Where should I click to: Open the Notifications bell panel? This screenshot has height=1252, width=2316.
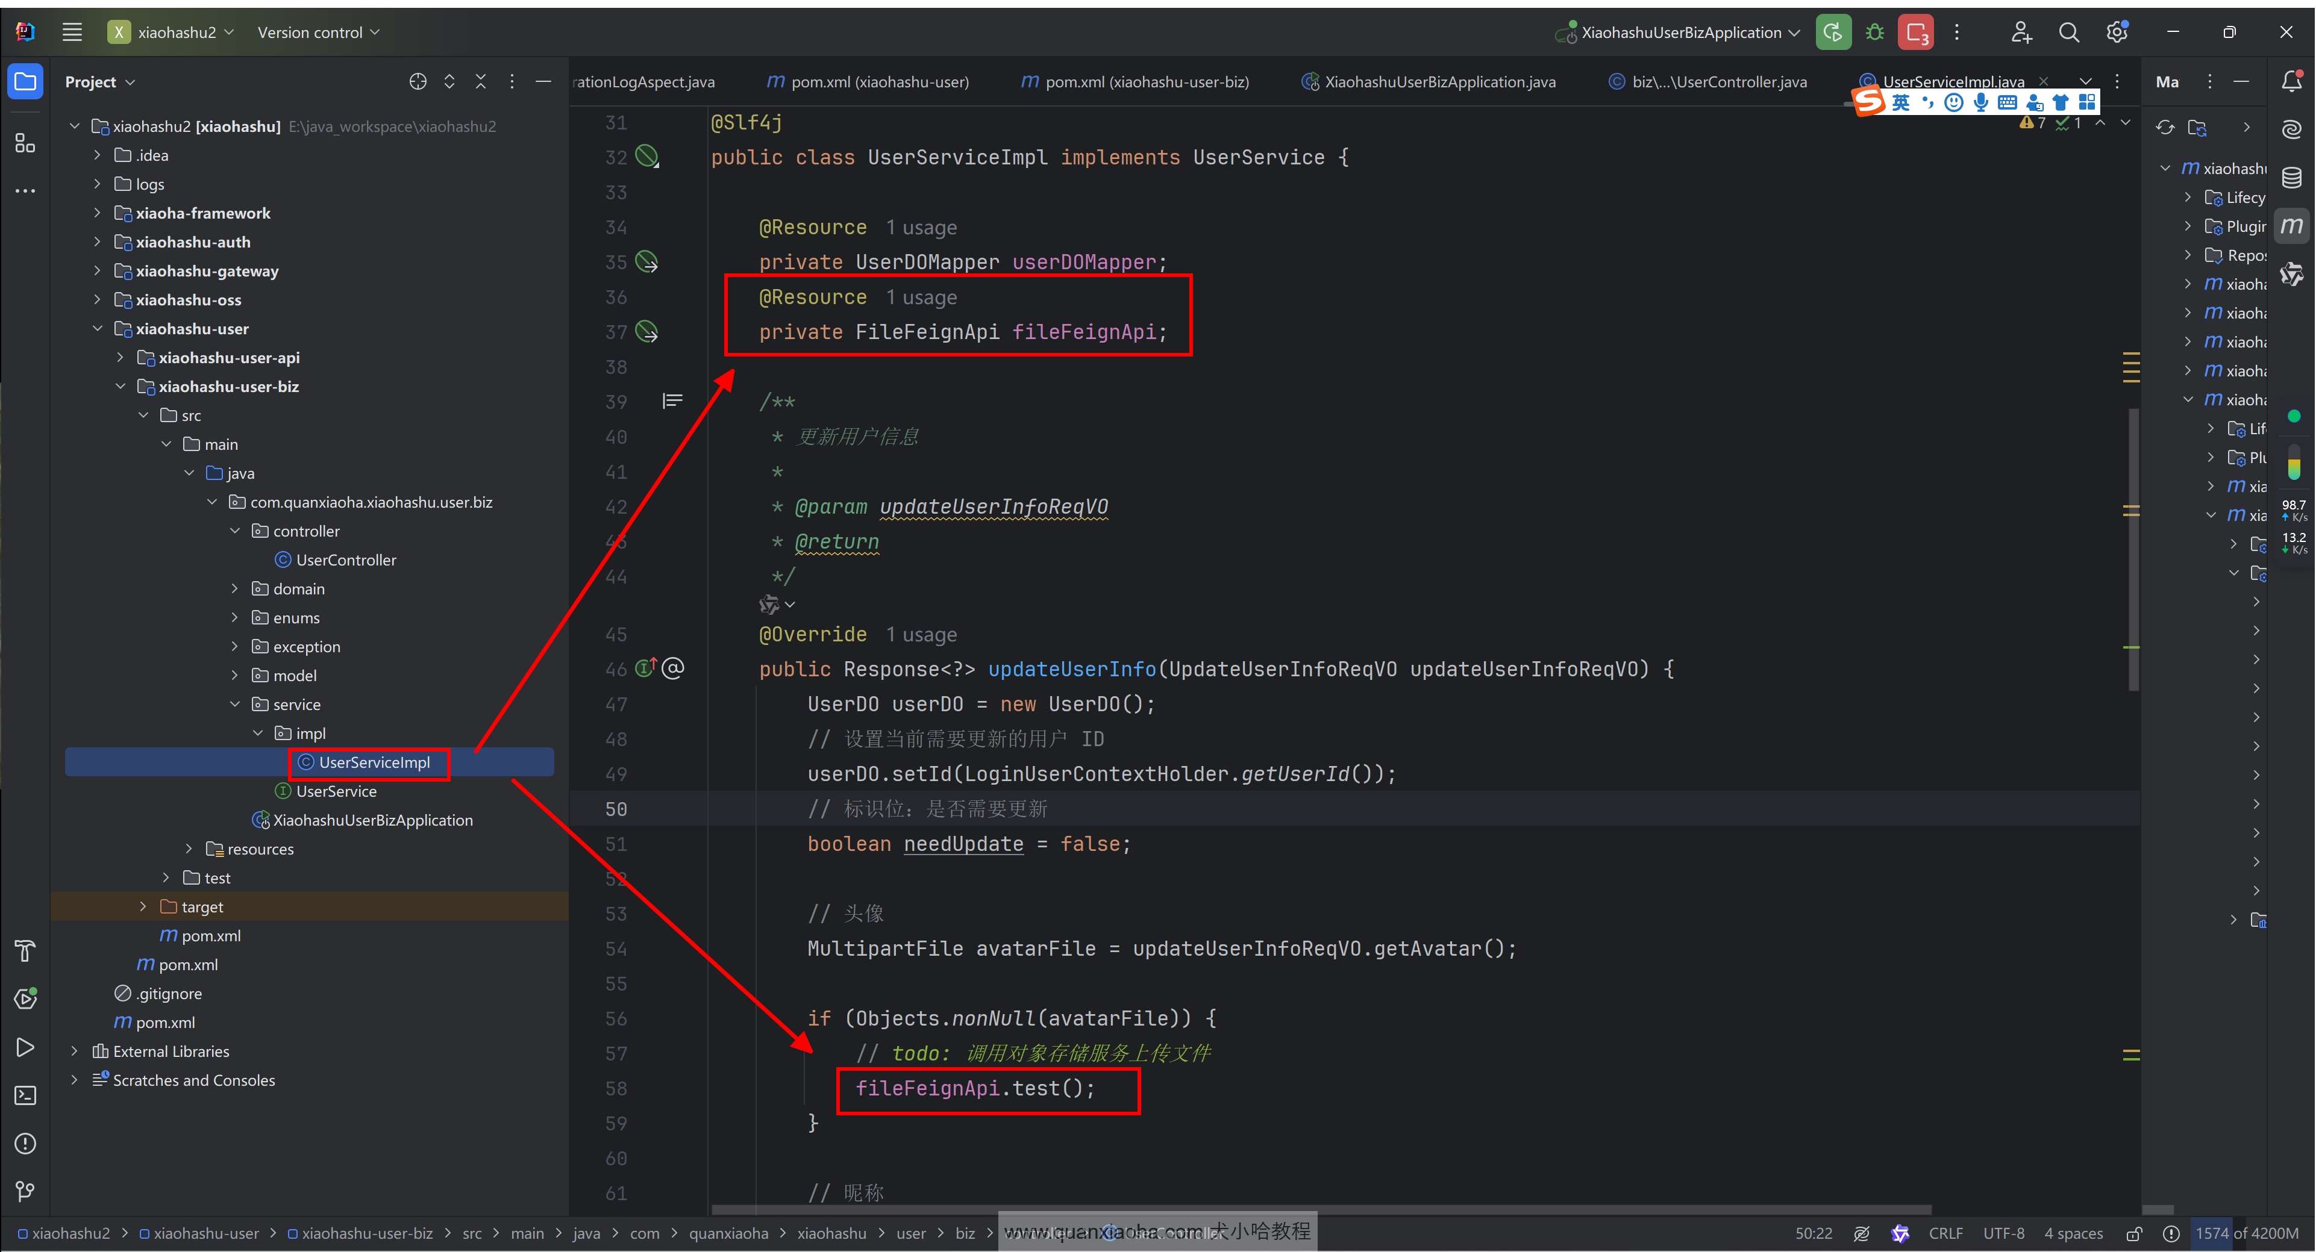[2291, 82]
